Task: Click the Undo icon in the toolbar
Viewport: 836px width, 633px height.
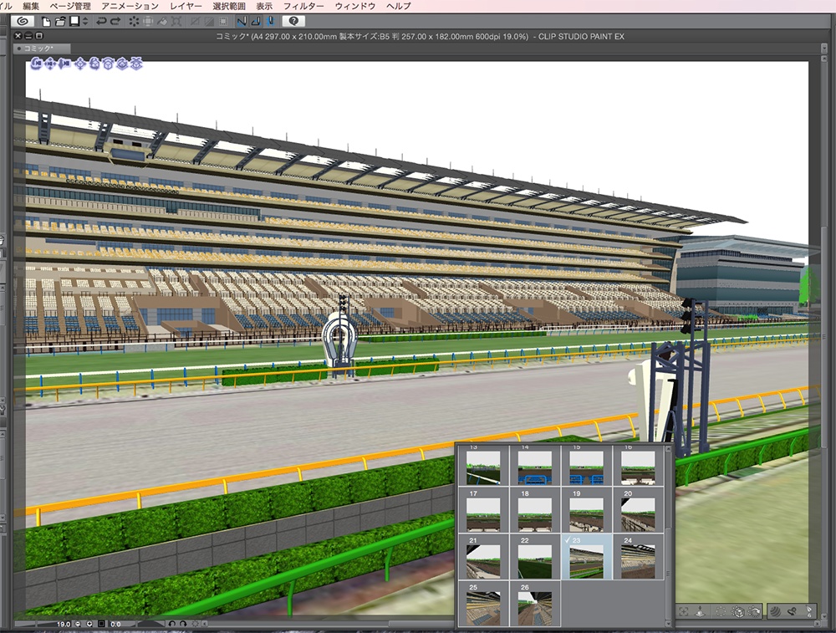Action: coord(100,23)
